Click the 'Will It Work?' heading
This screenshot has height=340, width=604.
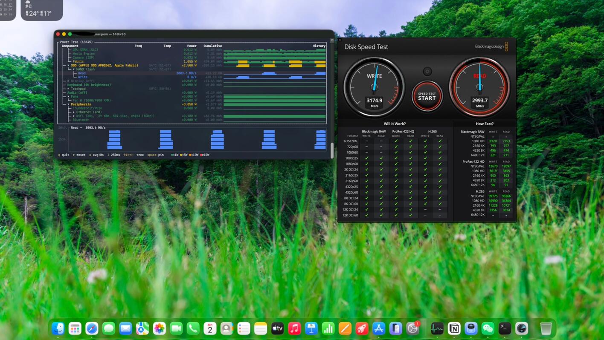pos(395,124)
